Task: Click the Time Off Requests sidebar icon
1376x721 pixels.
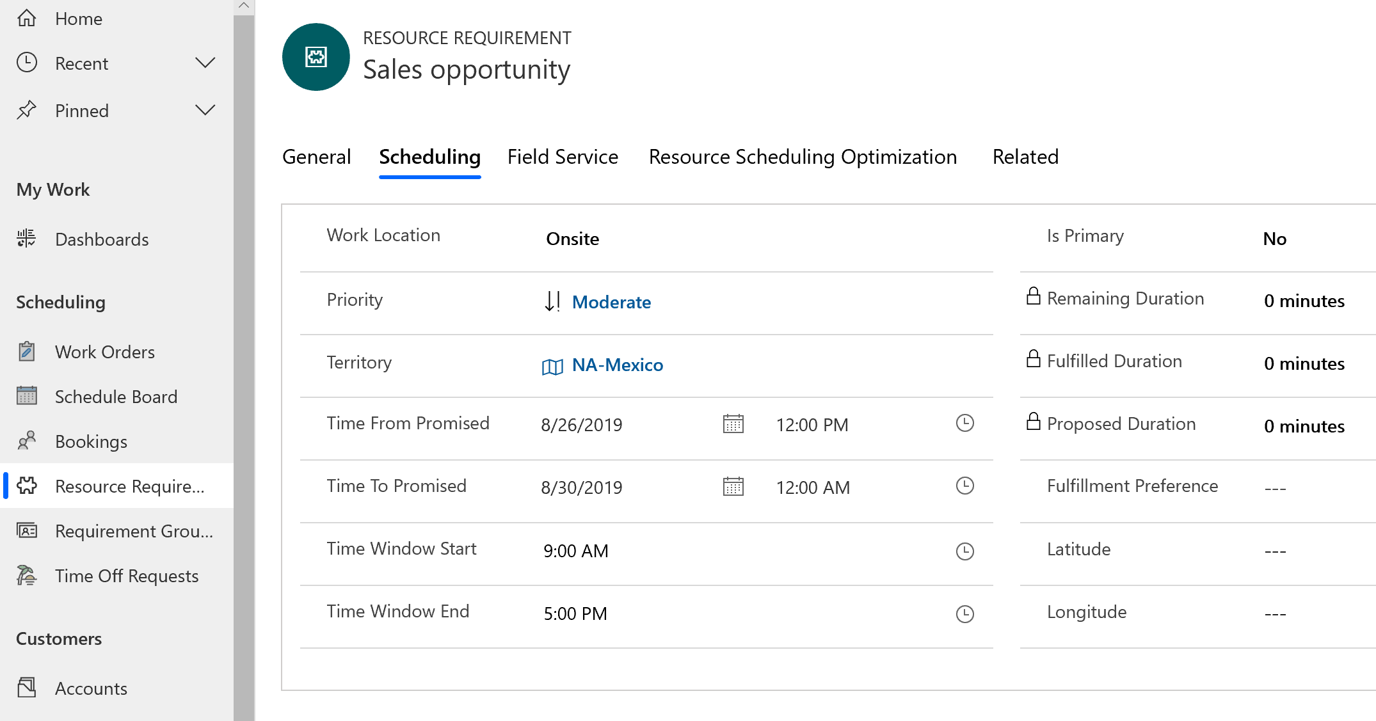Action: point(26,576)
